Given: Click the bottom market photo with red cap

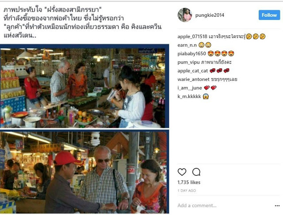Looking at the screenshot, I should pyautogui.click(x=84, y=172).
